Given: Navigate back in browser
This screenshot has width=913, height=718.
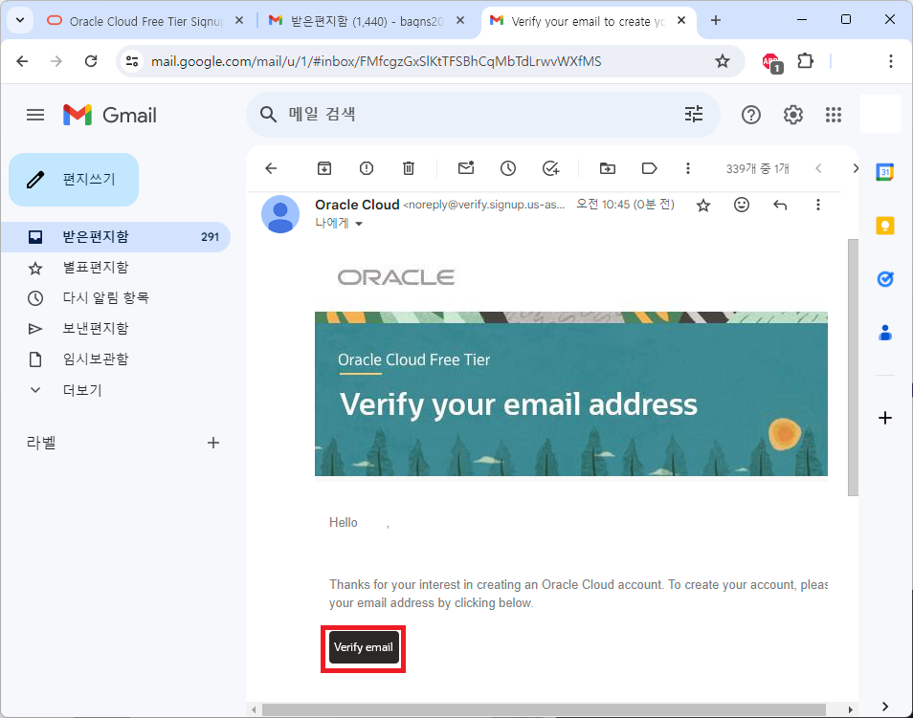Looking at the screenshot, I should coord(22,61).
